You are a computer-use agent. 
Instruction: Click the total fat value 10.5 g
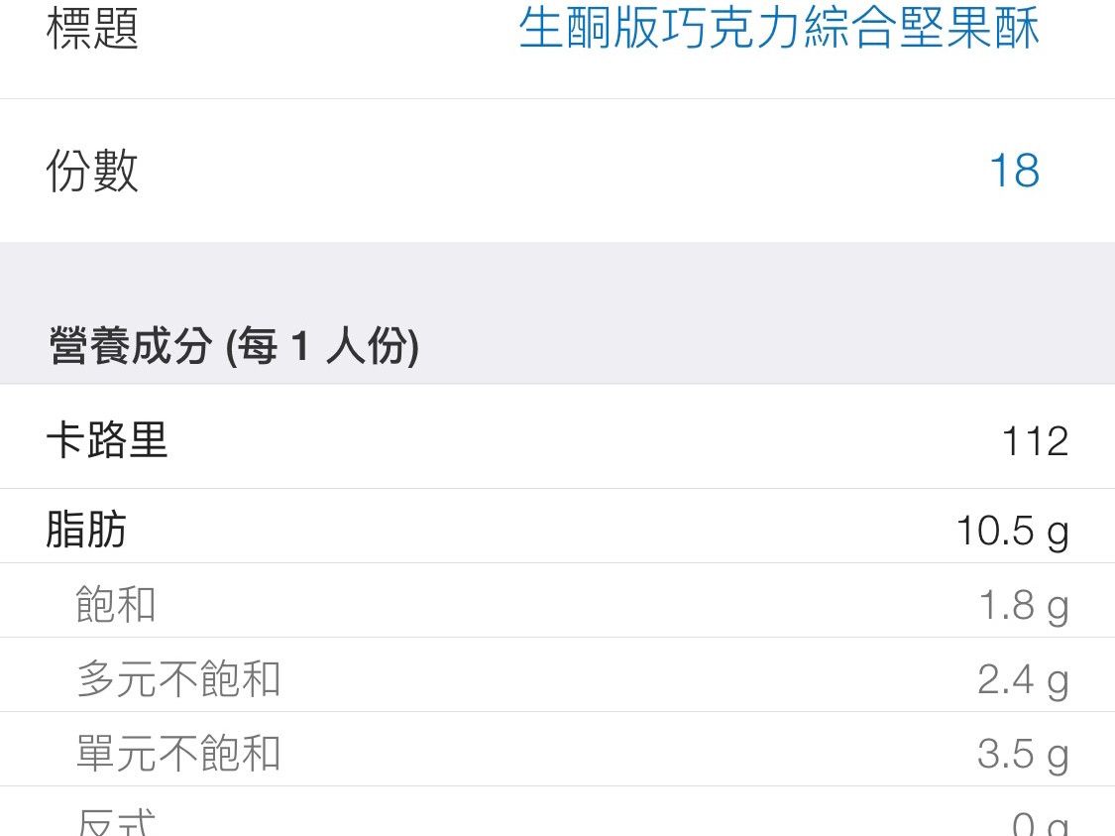coord(1012,532)
